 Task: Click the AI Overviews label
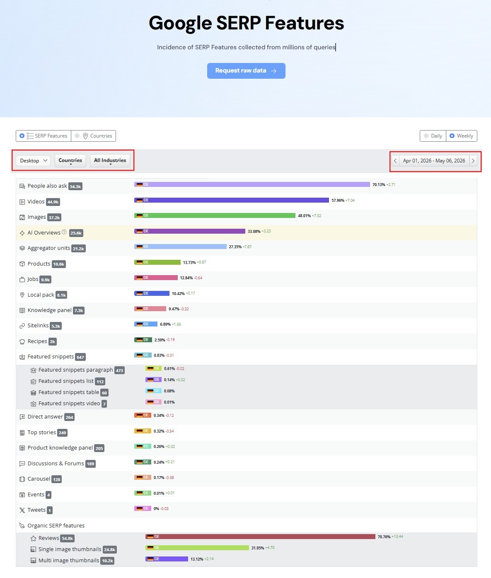coord(44,233)
